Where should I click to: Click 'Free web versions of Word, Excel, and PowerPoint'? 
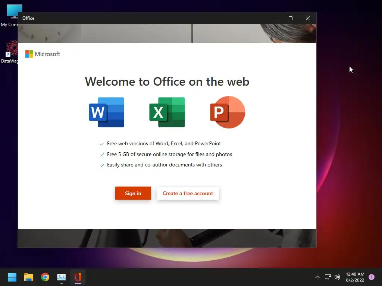[x=164, y=143]
